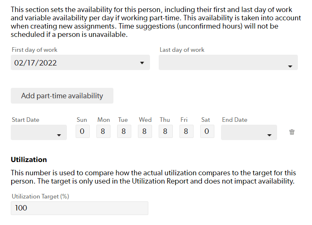Delete the part-time availability row via trash icon
The image size is (312, 225).
click(292, 132)
